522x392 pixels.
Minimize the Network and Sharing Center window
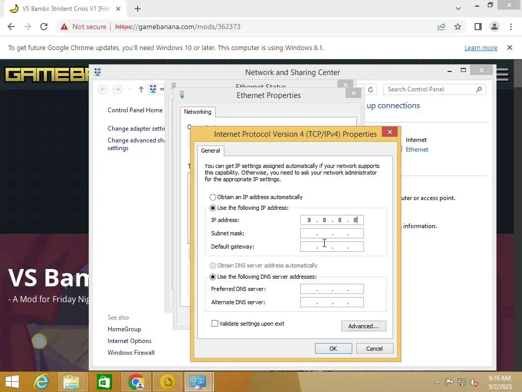pyautogui.click(x=450, y=70)
